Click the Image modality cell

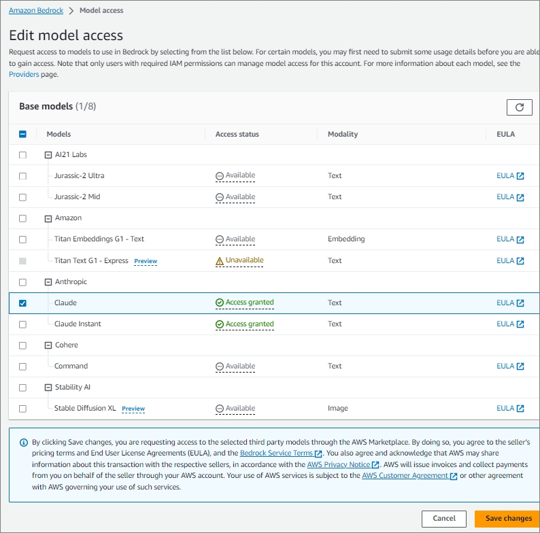(x=337, y=409)
